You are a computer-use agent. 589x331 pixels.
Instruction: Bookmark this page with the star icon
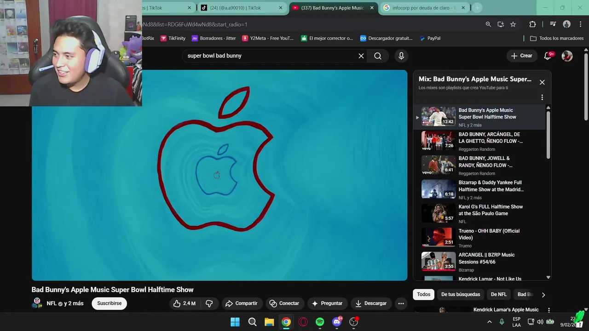513,24
